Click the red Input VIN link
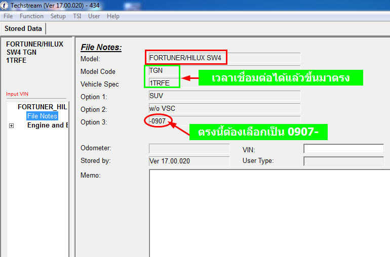Screen dimensions: 390x257 (x=17, y=94)
